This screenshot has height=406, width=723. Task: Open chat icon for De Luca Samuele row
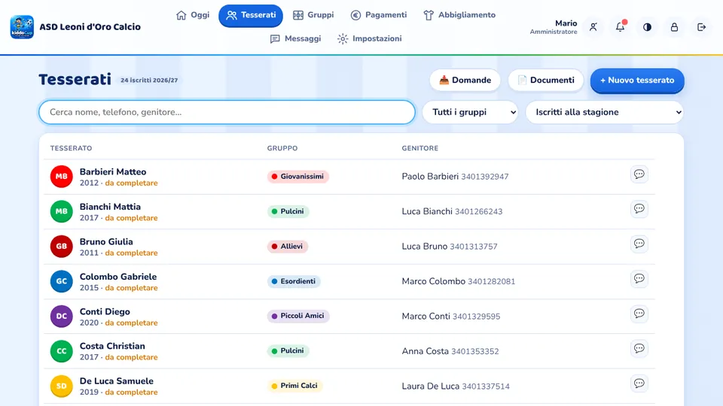[639, 383]
